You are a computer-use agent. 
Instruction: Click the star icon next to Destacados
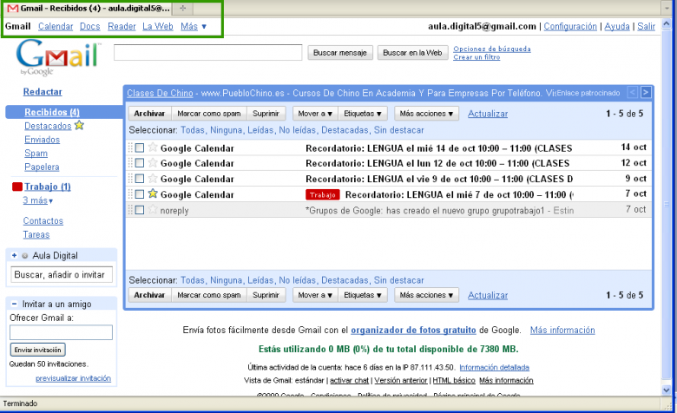point(79,126)
